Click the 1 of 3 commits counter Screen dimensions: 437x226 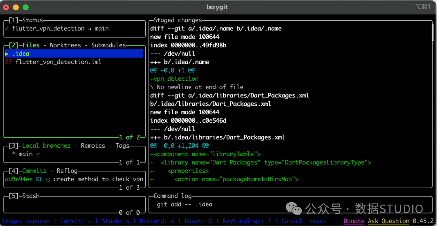(129, 188)
